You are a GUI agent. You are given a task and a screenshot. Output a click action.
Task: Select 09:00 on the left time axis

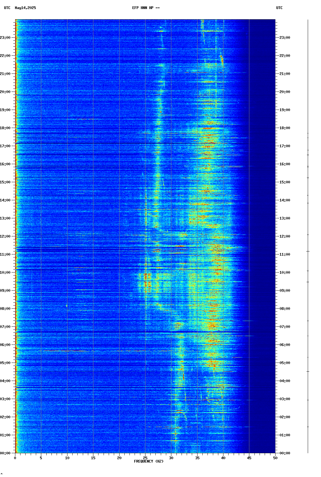point(5,291)
